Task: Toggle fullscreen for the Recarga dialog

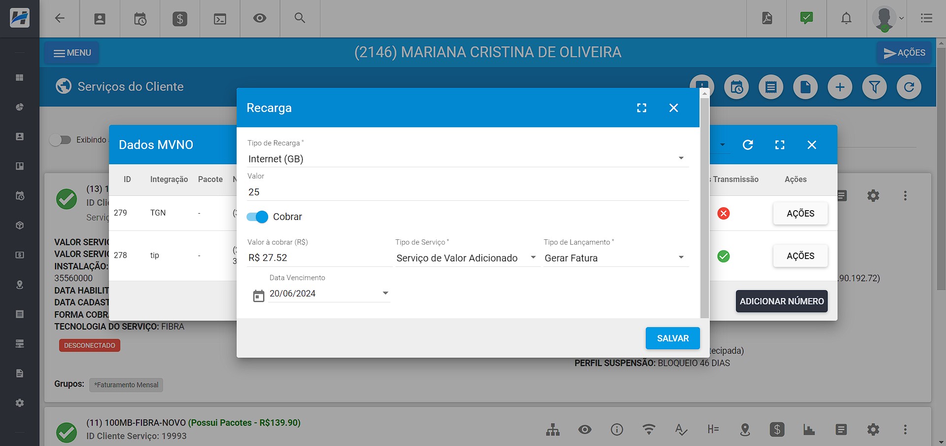Action: 641,108
